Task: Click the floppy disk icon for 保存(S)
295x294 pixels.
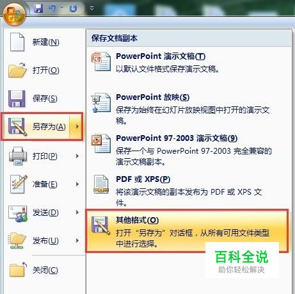Action: click(x=17, y=99)
